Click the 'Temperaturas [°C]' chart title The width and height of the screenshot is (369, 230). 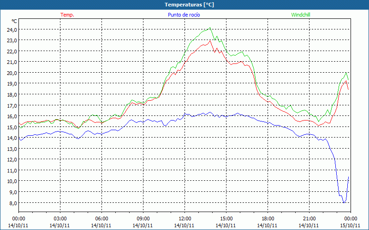[189, 5]
